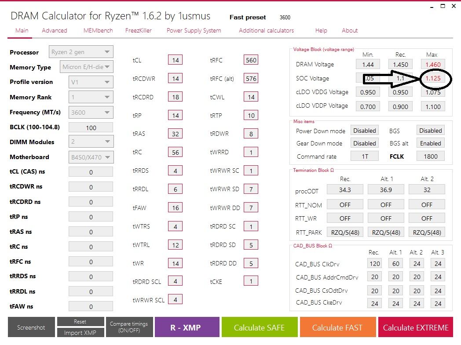The height and width of the screenshot is (345, 461).
Task: Open the Memory Rank dropdown
Action: click(91, 97)
